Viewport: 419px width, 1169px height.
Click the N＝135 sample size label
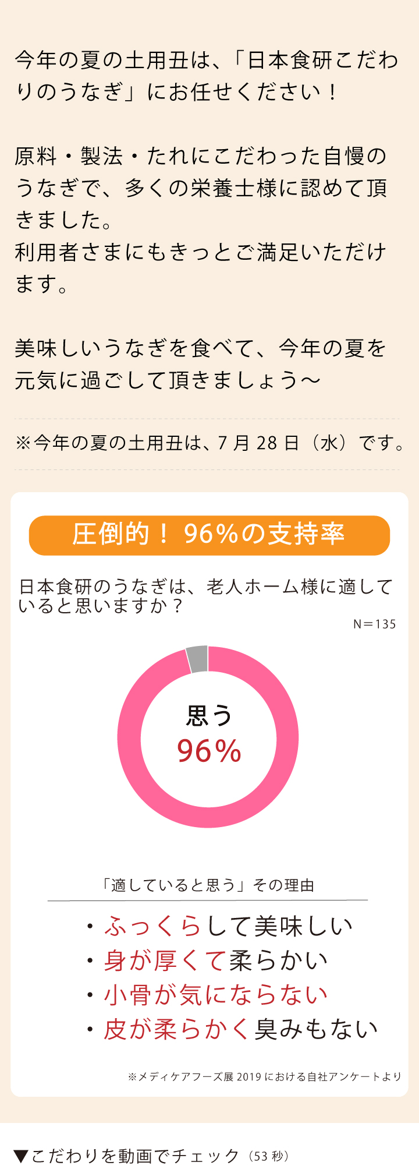pyautogui.click(x=375, y=624)
